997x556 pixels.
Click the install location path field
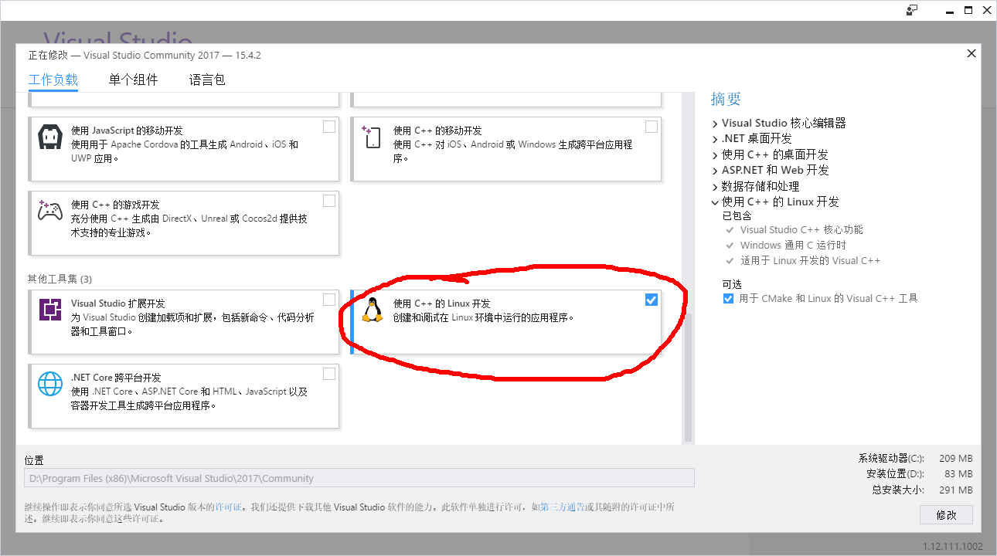(x=359, y=478)
